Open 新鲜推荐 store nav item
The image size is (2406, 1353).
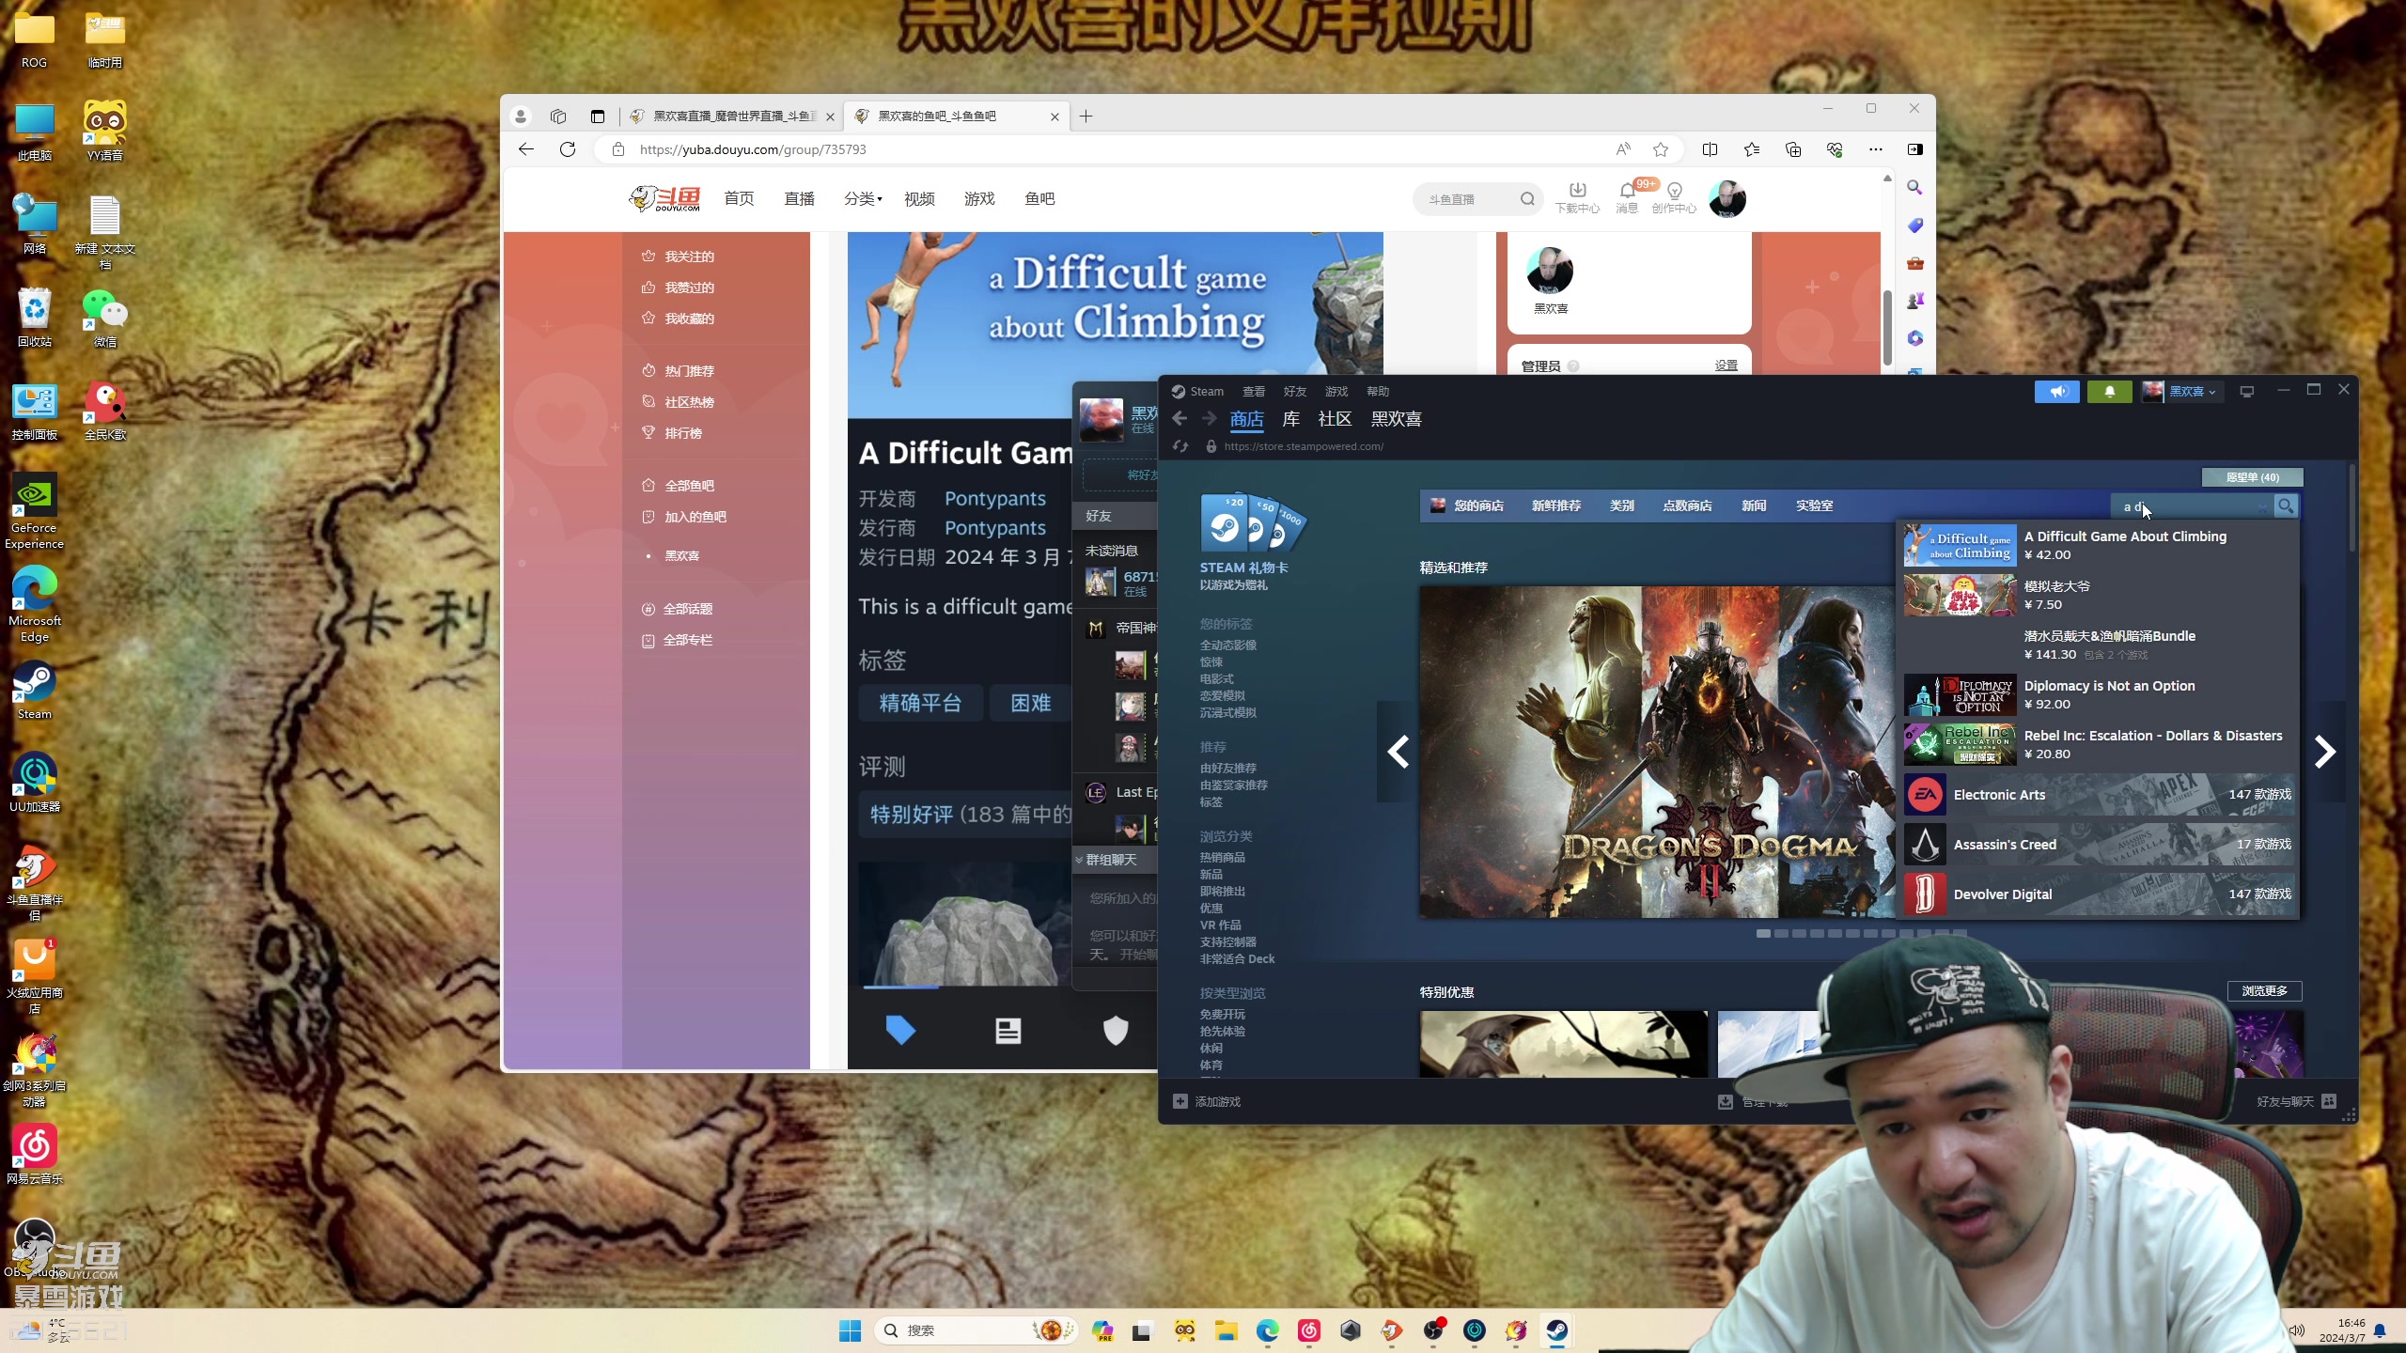[1556, 505]
